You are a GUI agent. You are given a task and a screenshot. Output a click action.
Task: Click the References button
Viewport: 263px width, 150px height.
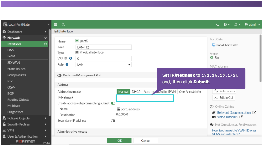pos(224,91)
